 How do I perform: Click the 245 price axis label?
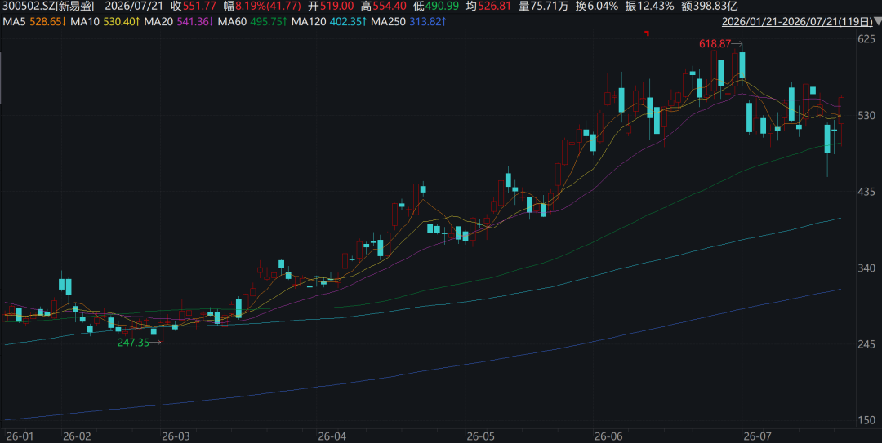[x=866, y=344]
